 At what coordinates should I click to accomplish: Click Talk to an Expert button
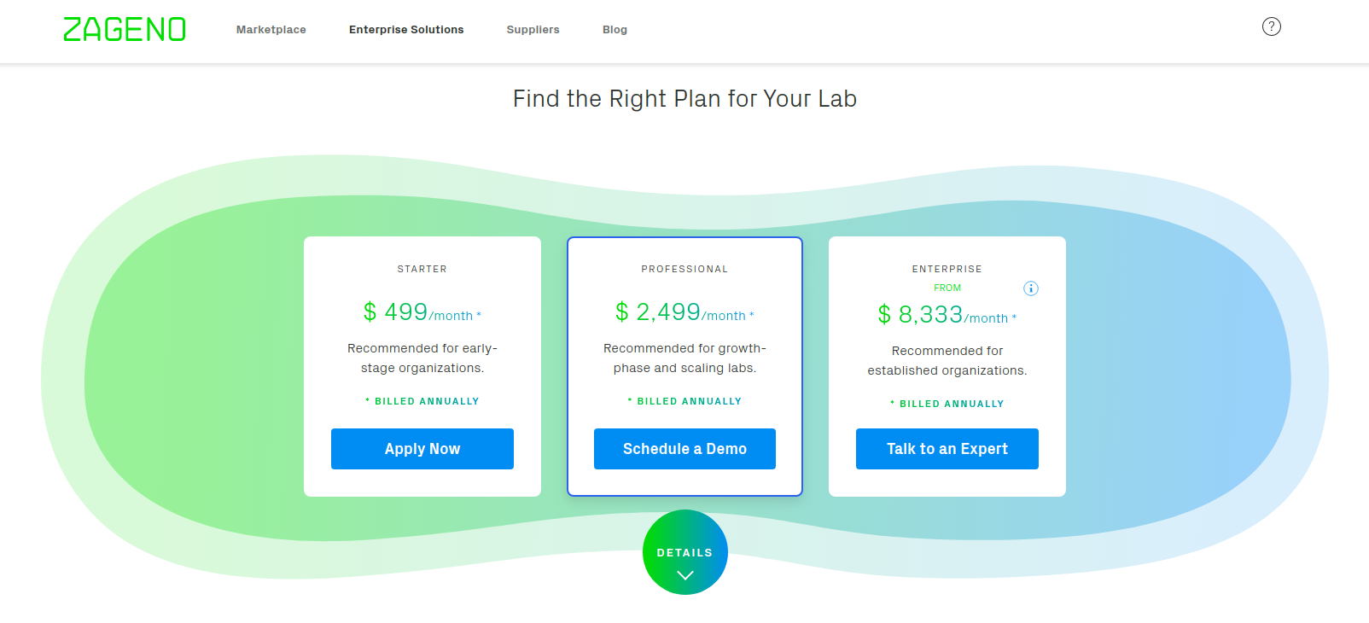[x=947, y=449]
